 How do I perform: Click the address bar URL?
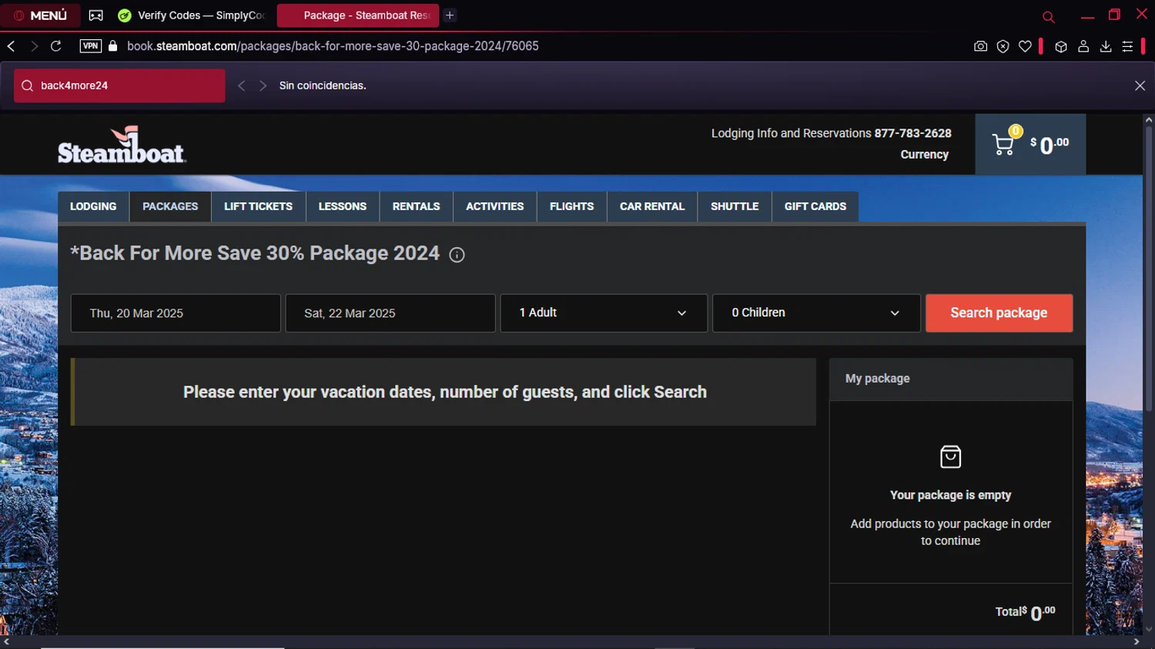tap(333, 46)
